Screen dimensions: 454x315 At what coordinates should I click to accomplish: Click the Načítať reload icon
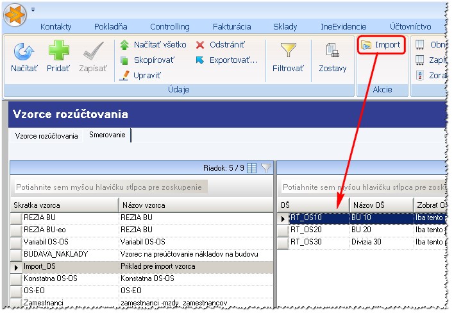[24, 51]
